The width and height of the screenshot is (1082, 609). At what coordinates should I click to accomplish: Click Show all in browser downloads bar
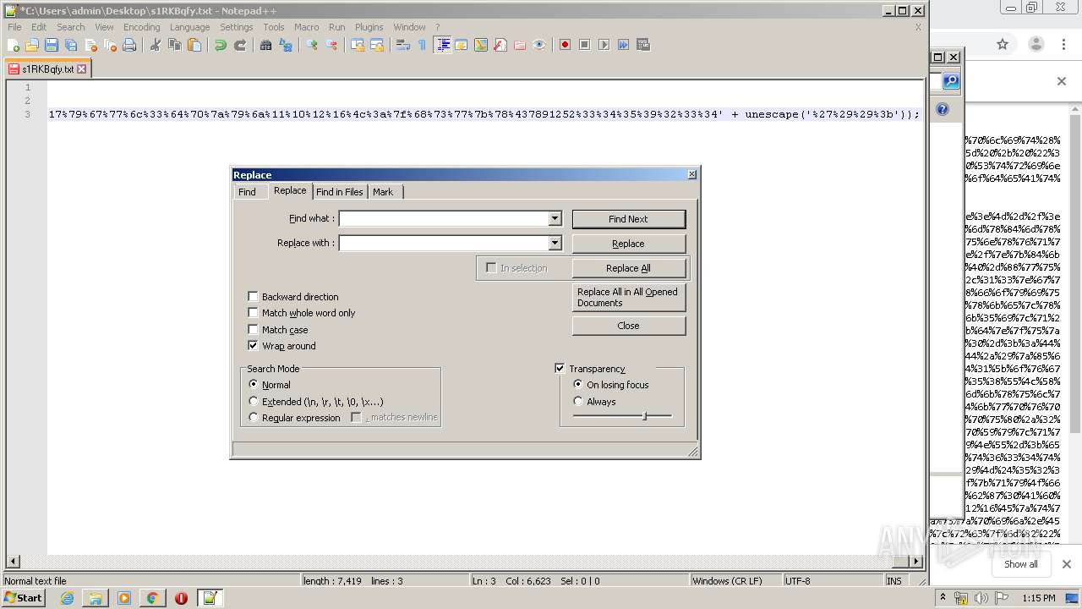(x=1020, y=564)
